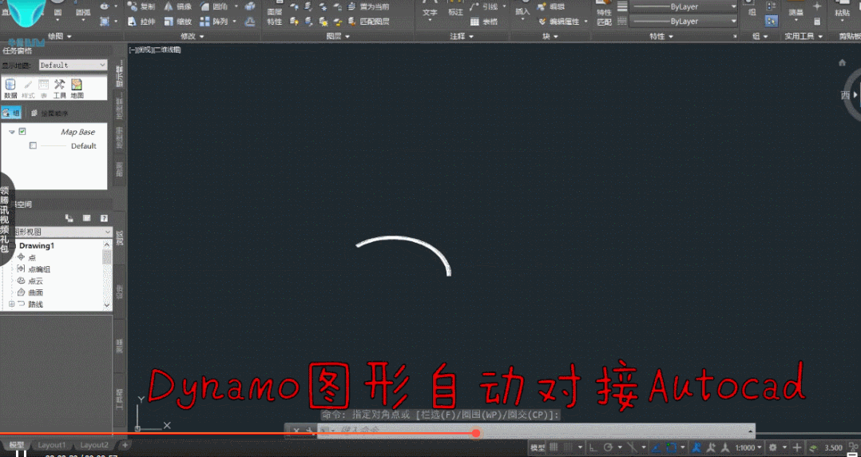The width and height of the screenshot is (861, 457).
Task: Click 置为当前 (Make Current) layer button
Action: click(x=369, y=6)
